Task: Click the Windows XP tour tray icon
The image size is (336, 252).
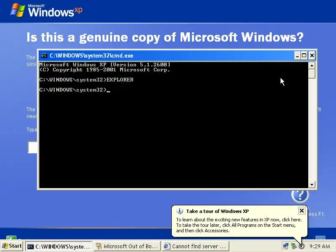Action: (x=301, y=247)
